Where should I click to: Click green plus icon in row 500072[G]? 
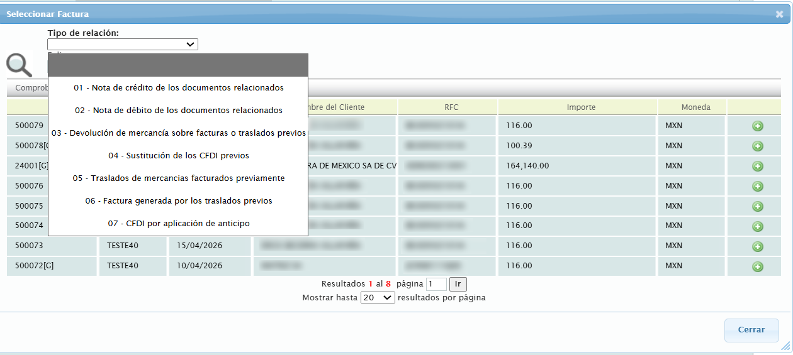coord(758,266)
